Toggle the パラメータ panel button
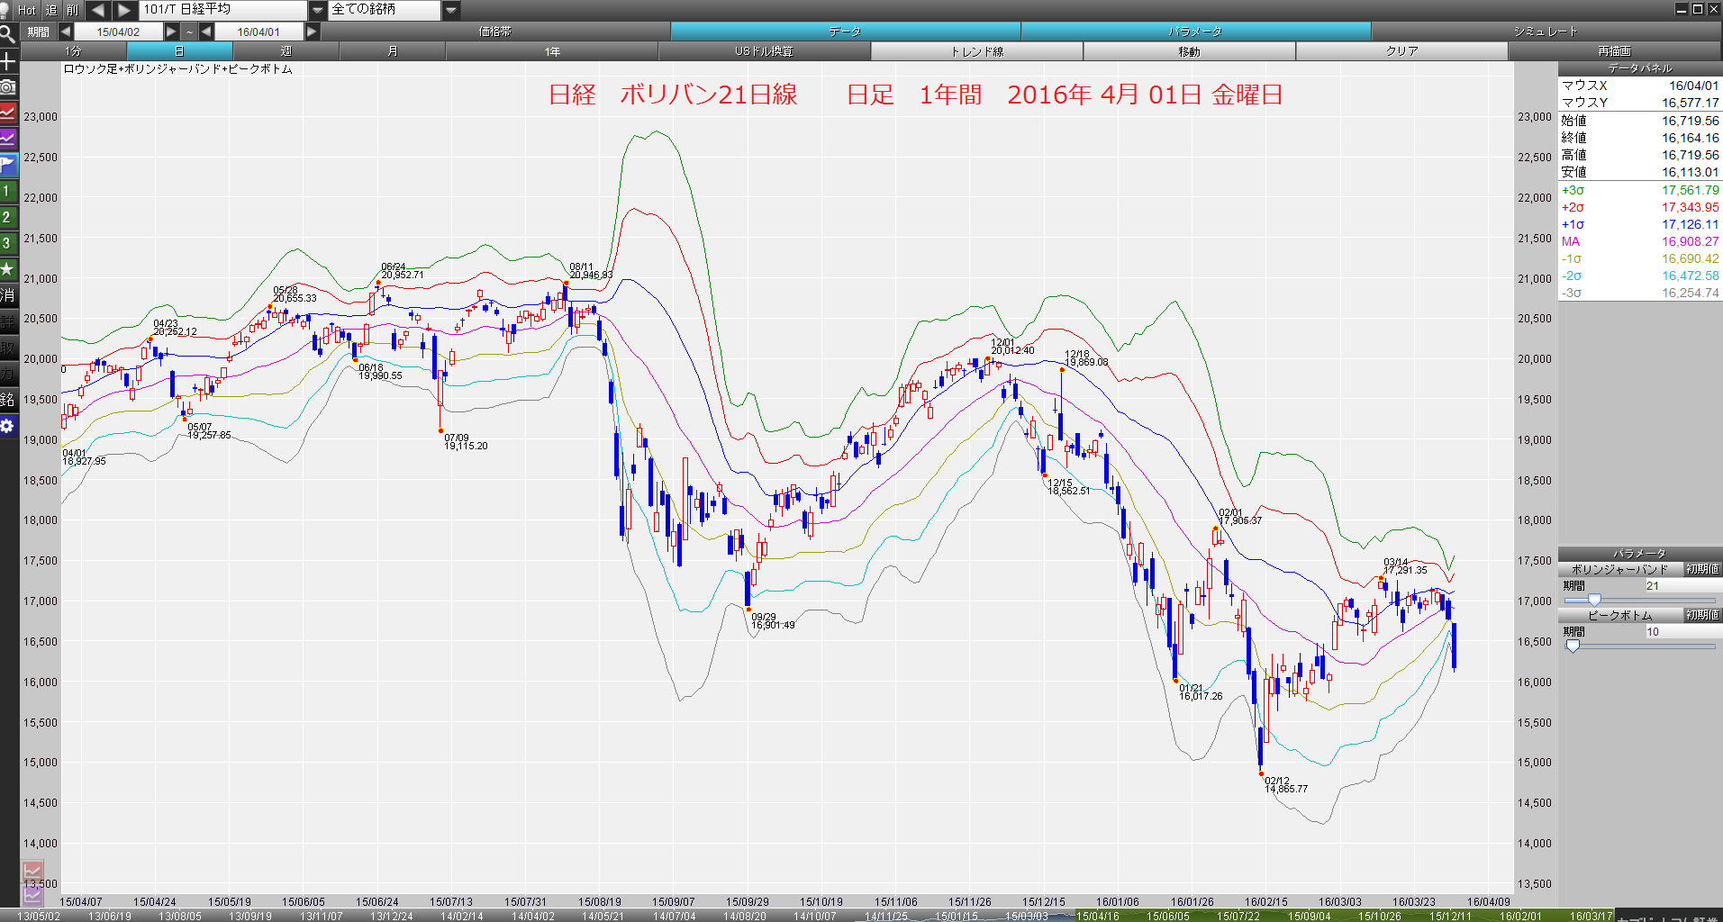1723x922 pixels. [1196, 32]
